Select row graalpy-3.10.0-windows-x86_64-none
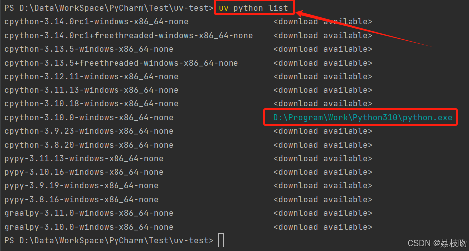The width and height of the screenshot is (469, 251). coord(89,227)
